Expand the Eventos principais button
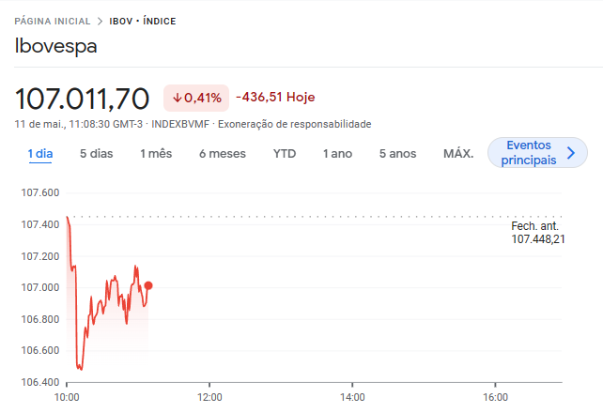 click(529, 152)
